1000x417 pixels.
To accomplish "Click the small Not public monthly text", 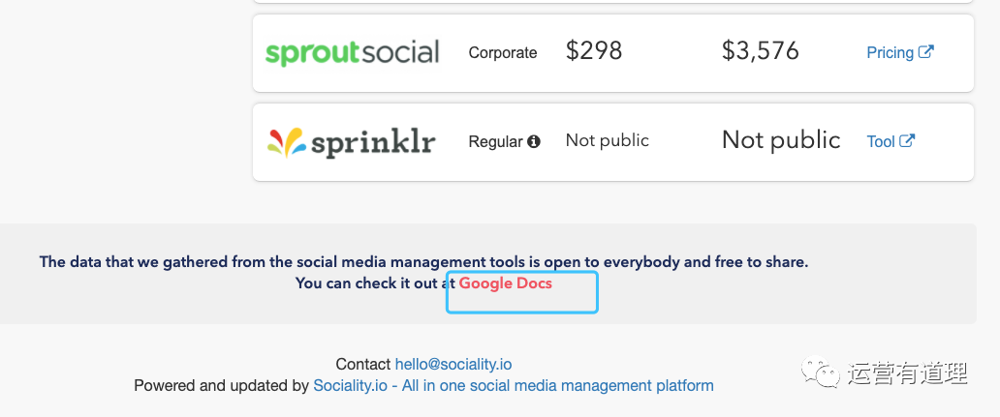I will pyautogui.click(x=608, y=140).
